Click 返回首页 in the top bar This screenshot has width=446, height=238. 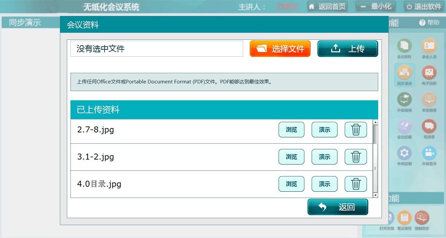(x=327, y=7)
